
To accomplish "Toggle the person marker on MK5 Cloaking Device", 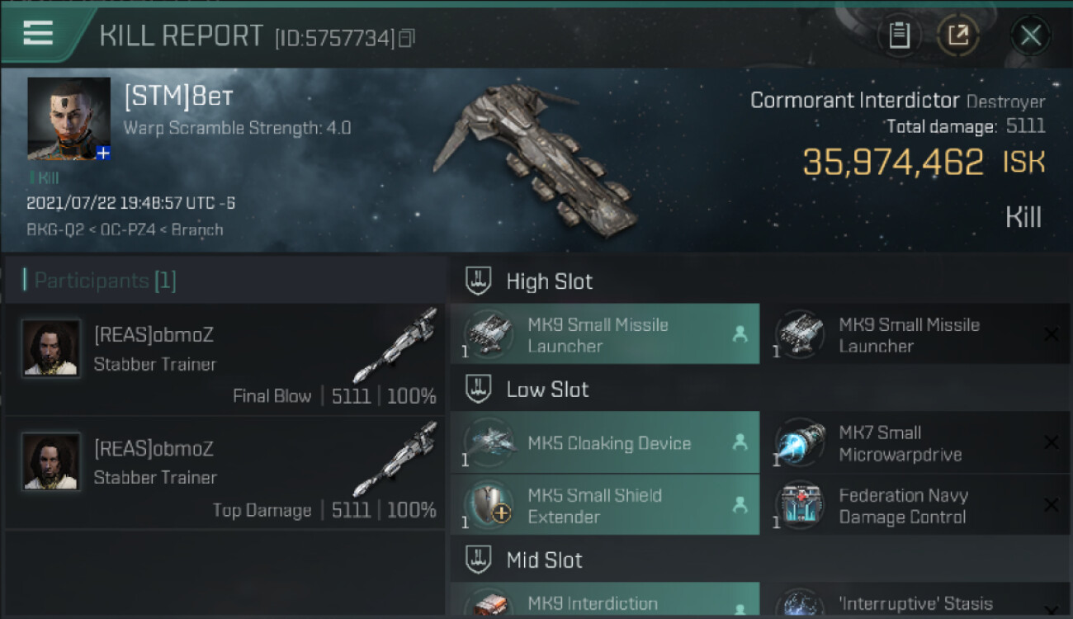I will point(740,442).
